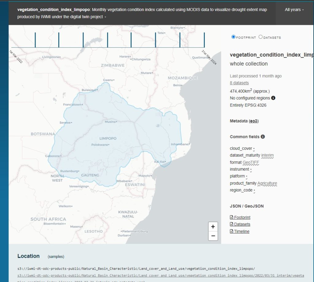Open the Footprint GeoJSON file link
The image size is (314, 282).
[242, 217]
